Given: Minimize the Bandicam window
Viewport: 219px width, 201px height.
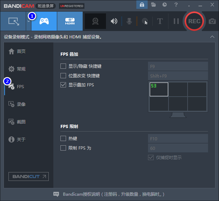Looking at the screenshot, I should (x=200, y=6).
